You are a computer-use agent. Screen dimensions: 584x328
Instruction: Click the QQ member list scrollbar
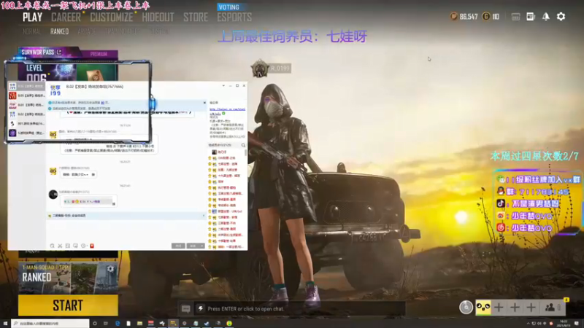click(245, 152)
